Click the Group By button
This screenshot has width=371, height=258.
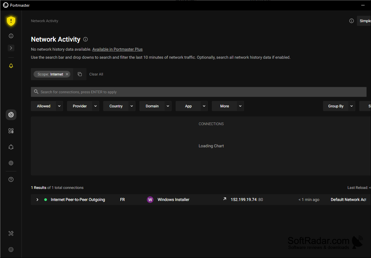pyautogui.click(x=336, y=106)
